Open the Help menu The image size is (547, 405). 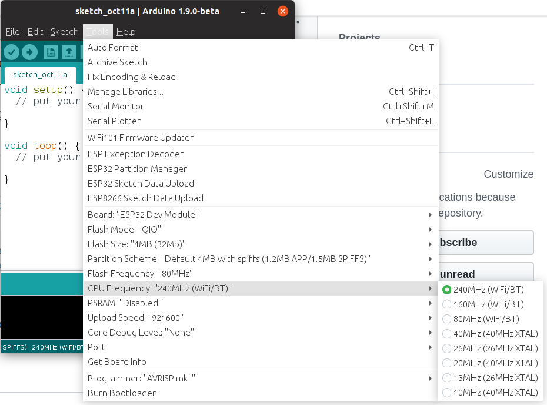point(126,31)
